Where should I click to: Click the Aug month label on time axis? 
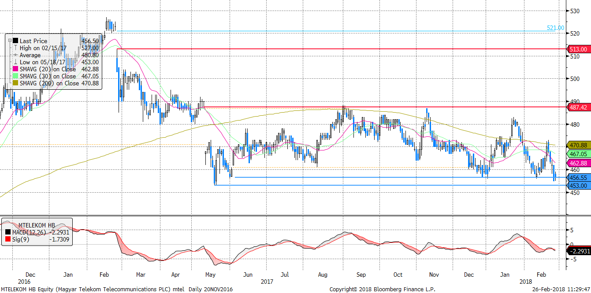(x=323, y=275)
